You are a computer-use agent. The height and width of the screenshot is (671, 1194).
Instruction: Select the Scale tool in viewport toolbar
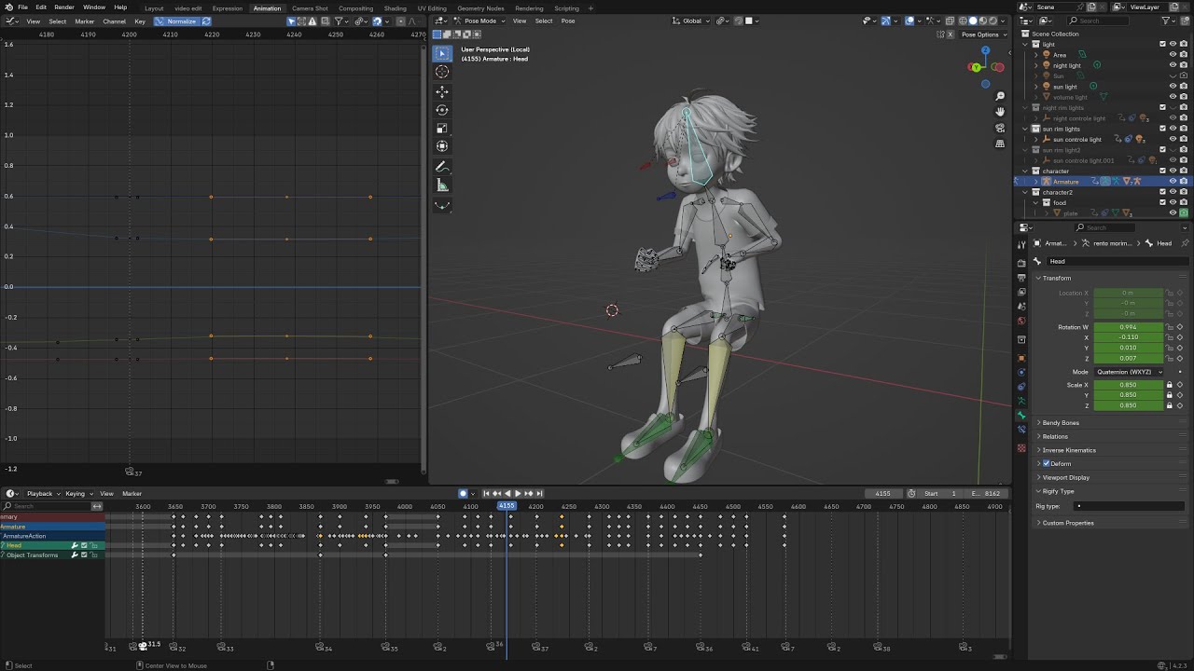[442, 129]
